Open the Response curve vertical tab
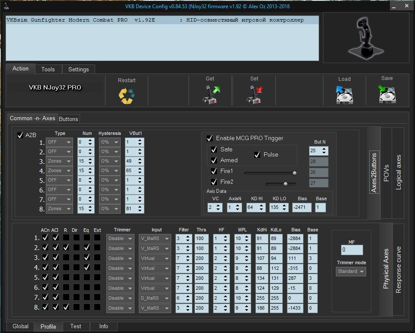This screenshot has width=415, height=333. pyautogui.click(x=398, y=269)
